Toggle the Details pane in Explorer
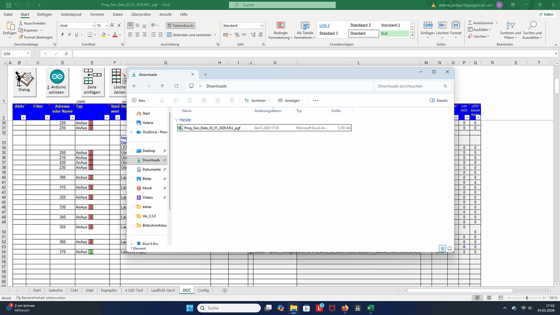 [x=439, y=100]
